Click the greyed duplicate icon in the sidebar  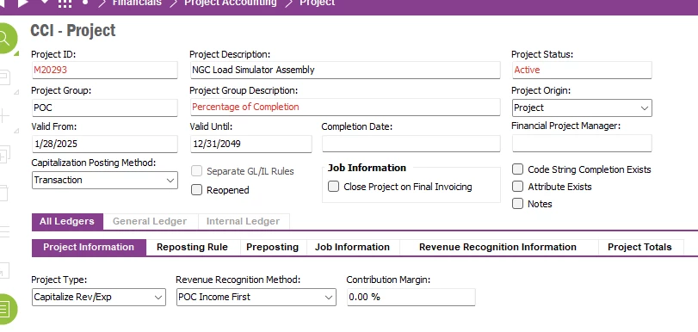4,155
